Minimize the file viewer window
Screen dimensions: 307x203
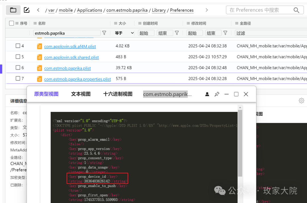[227, 94]
